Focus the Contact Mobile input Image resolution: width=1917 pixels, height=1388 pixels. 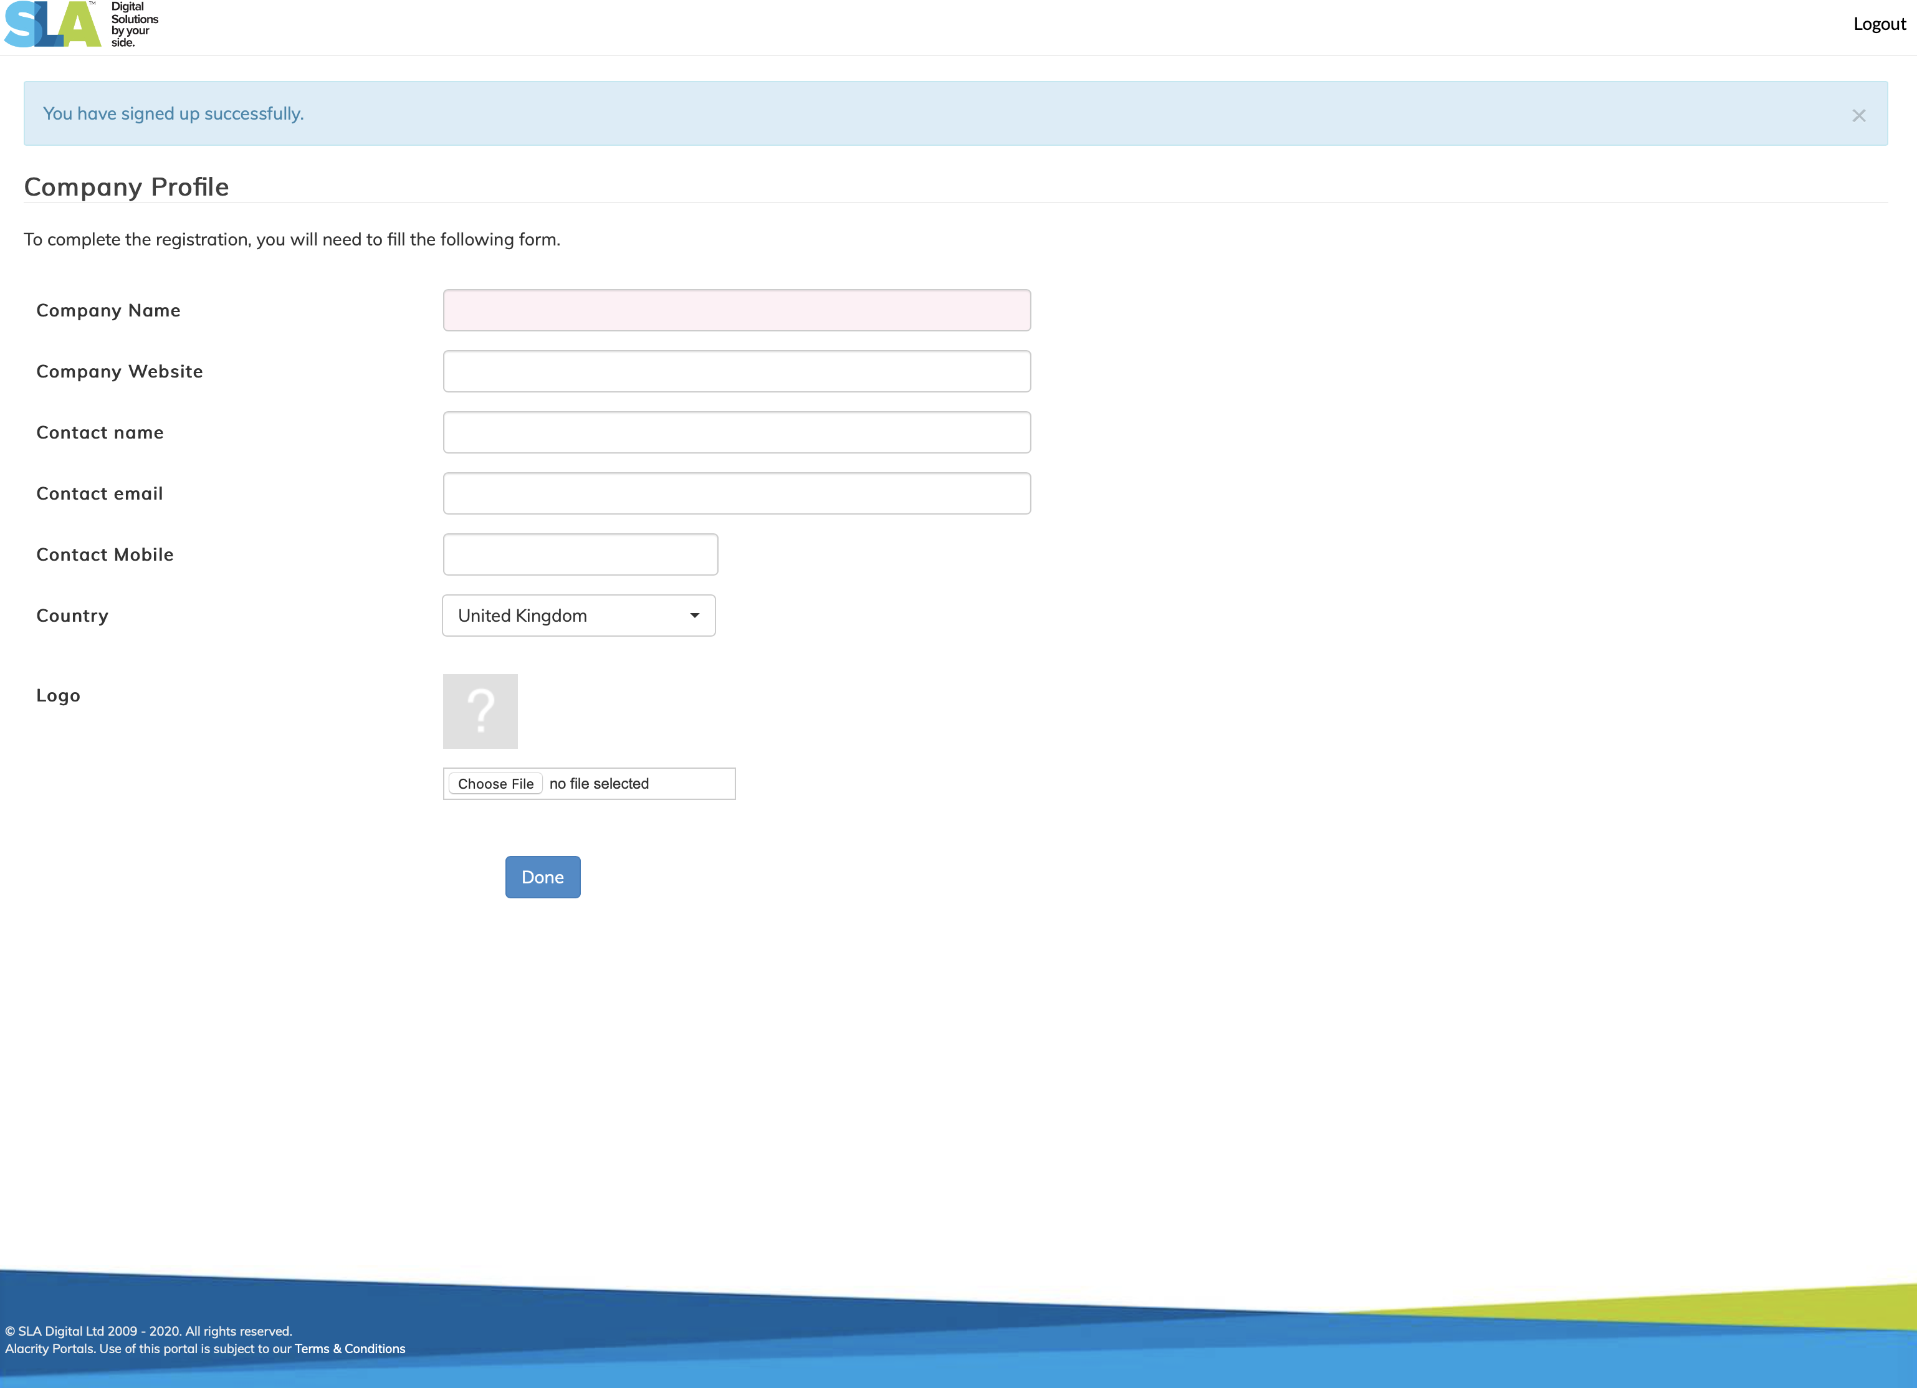(x=580, y=554)
